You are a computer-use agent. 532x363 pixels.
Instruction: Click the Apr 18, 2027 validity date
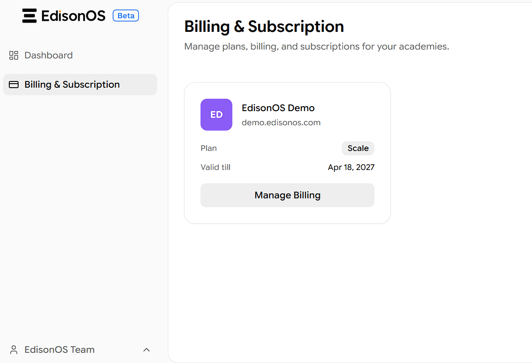351,167
